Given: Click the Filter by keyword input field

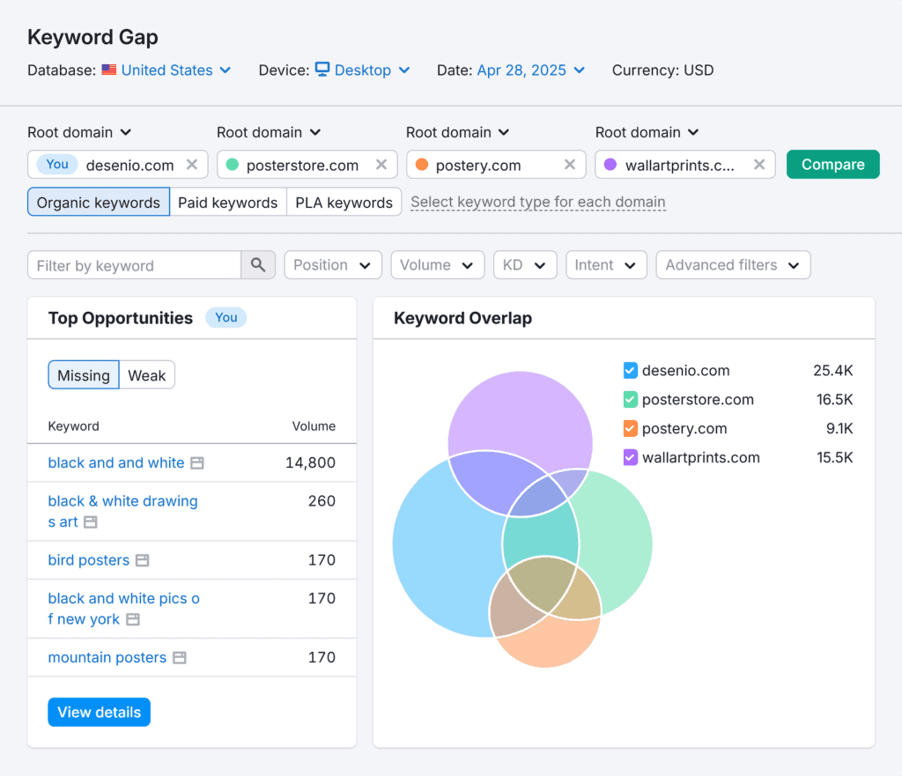Looking at the screenshot, I should click(134, 265).
